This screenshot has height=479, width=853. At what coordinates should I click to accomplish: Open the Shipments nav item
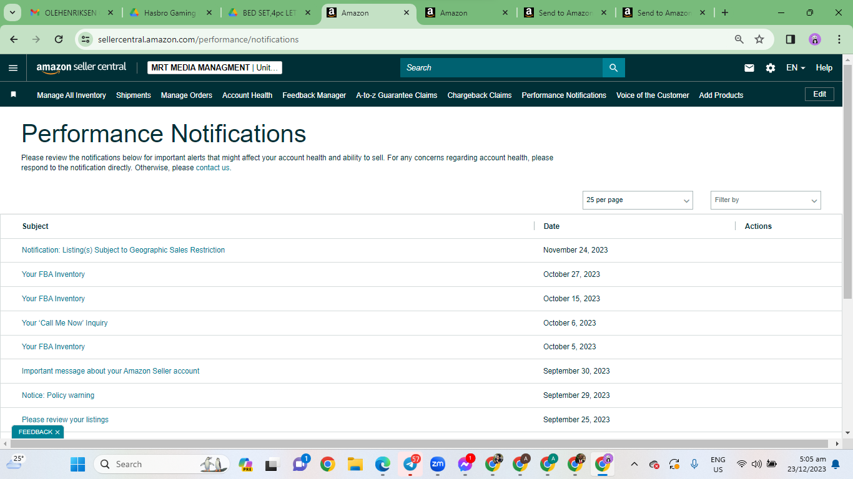coord(134,95)
